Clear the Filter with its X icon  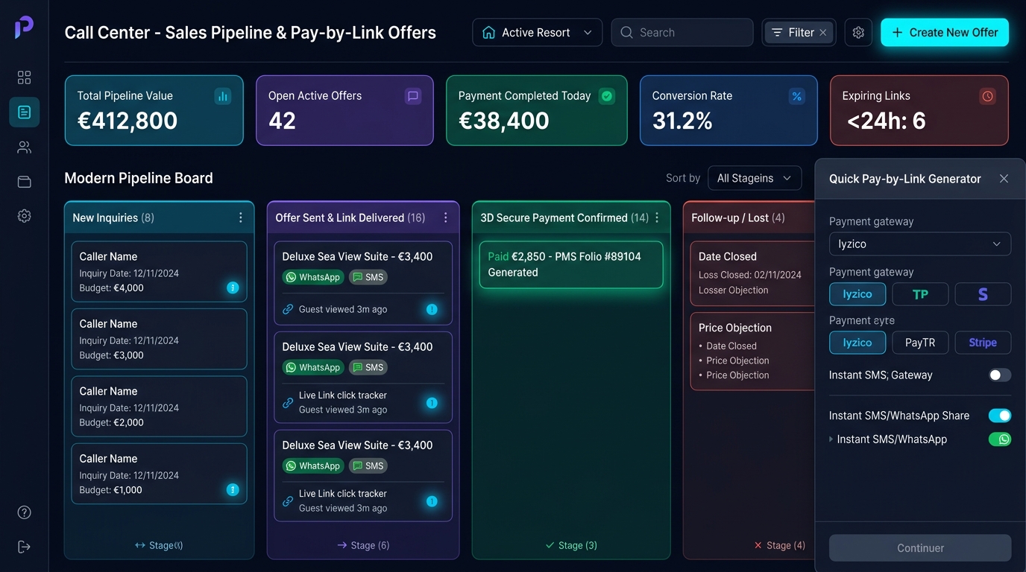(823, 33)
